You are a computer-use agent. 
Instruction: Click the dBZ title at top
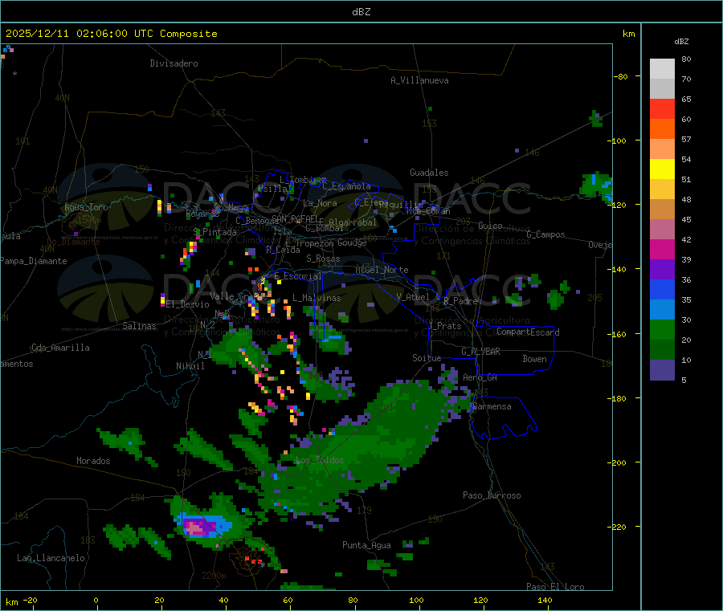tap(361, 11)
